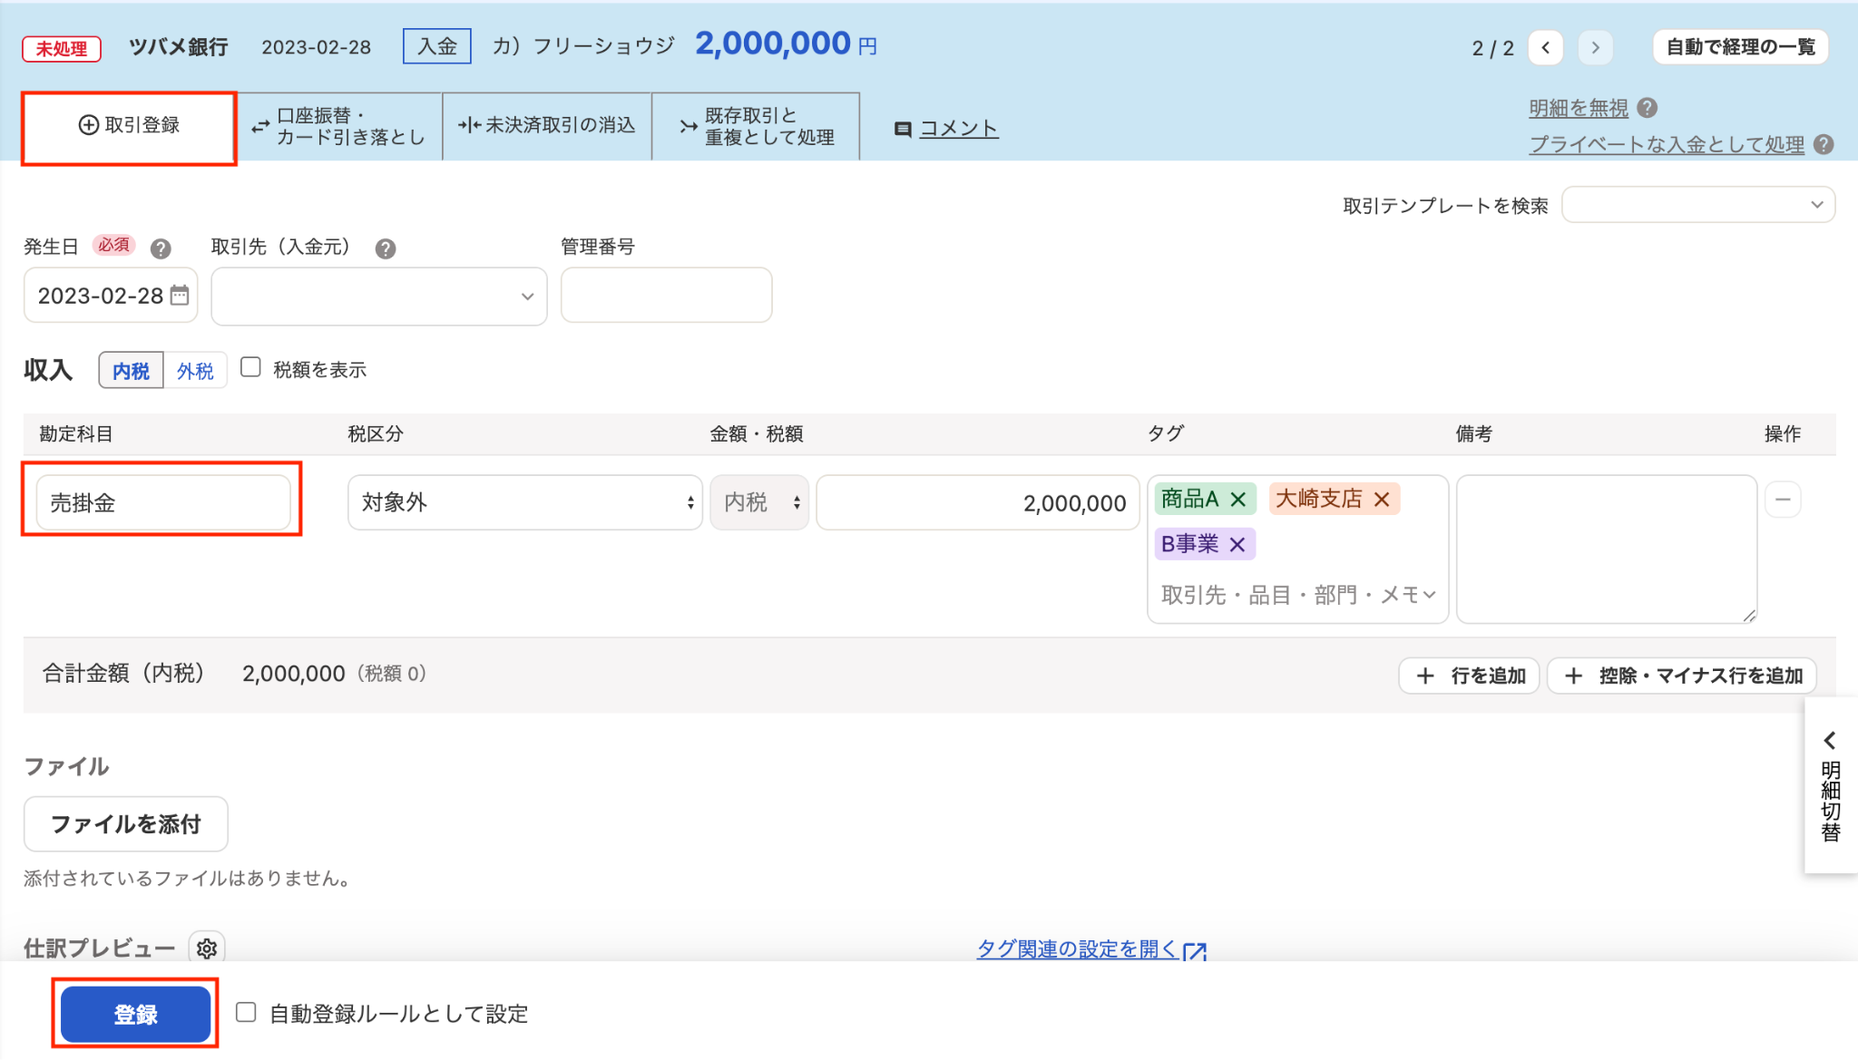The width and height of the screenshot is (1858, 1060).
Task: Select 内税 tax mode toggle
Action: click(x=132, y=371)
